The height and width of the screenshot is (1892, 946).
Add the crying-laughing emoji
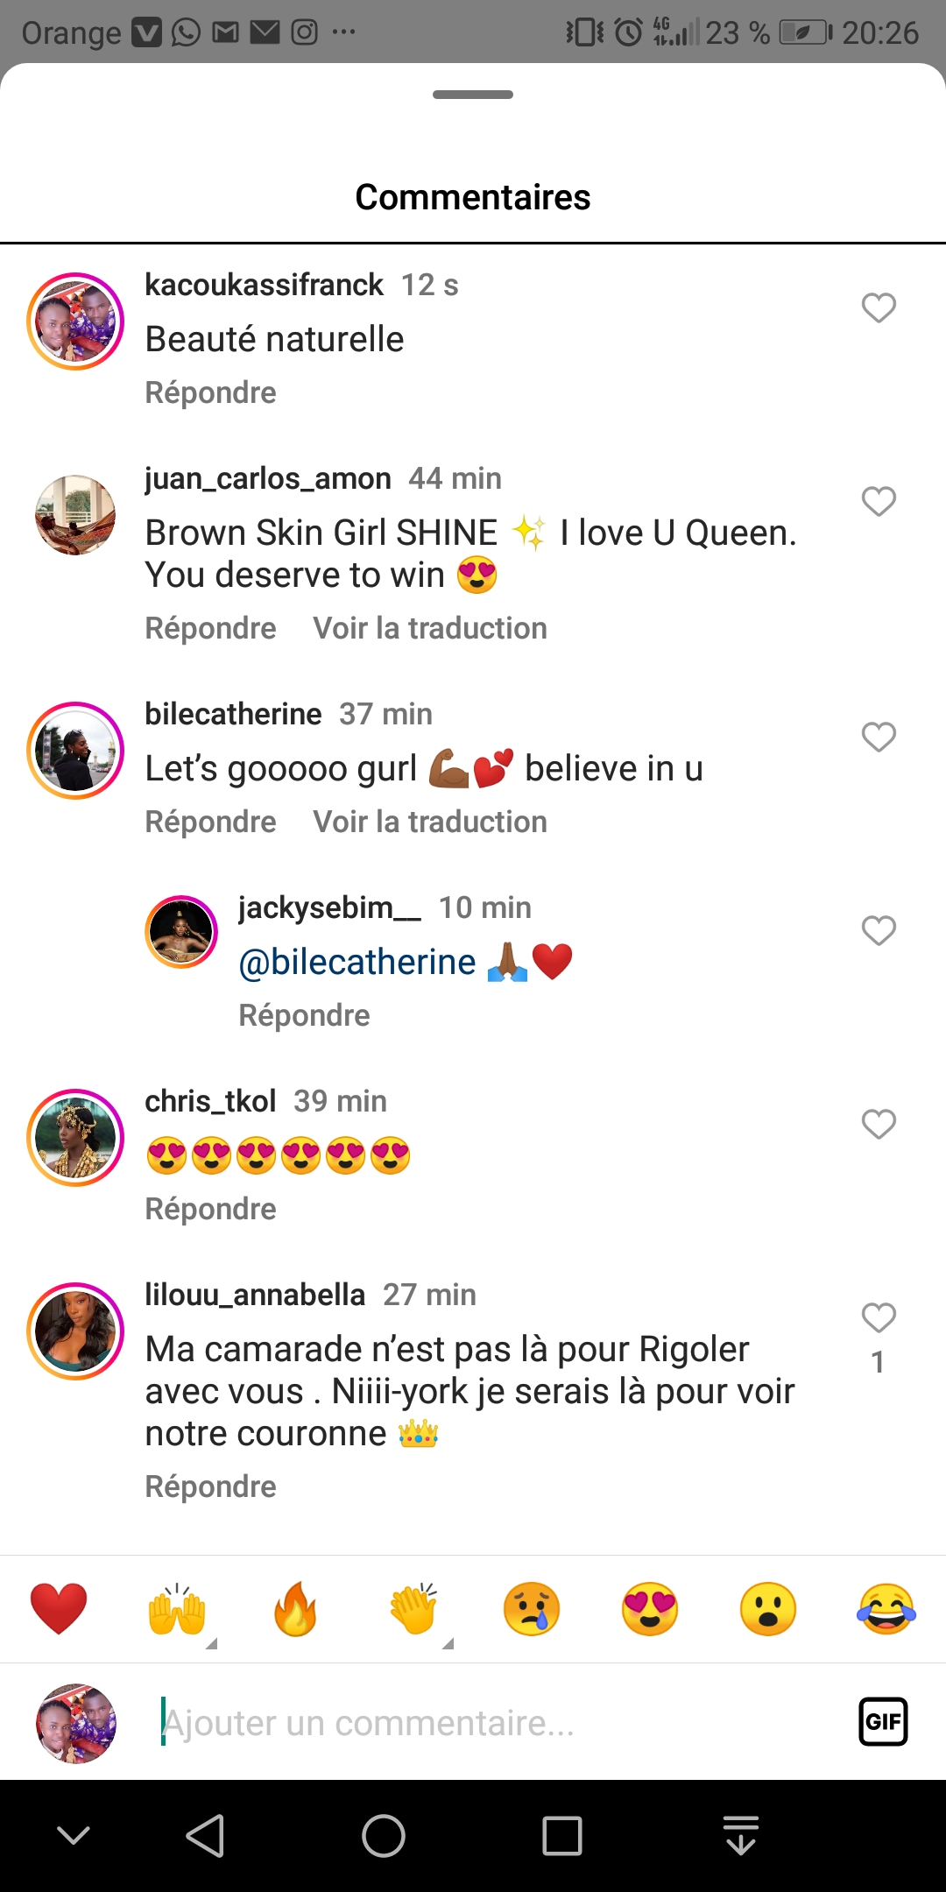(886, 1608)
